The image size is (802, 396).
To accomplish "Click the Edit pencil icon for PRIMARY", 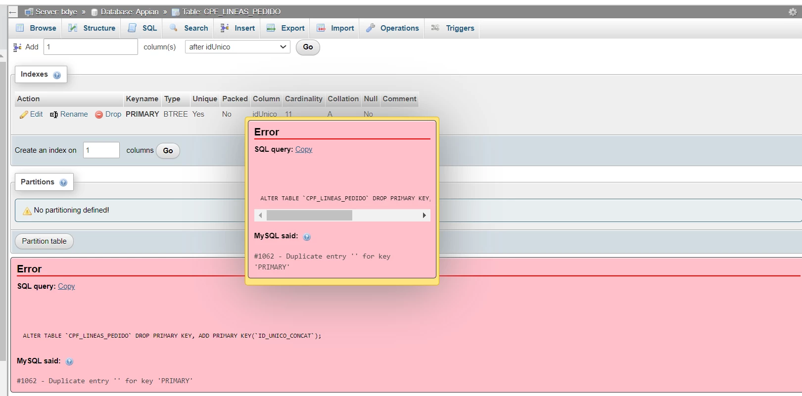I will pyautogui.click(x=24, y=115).
